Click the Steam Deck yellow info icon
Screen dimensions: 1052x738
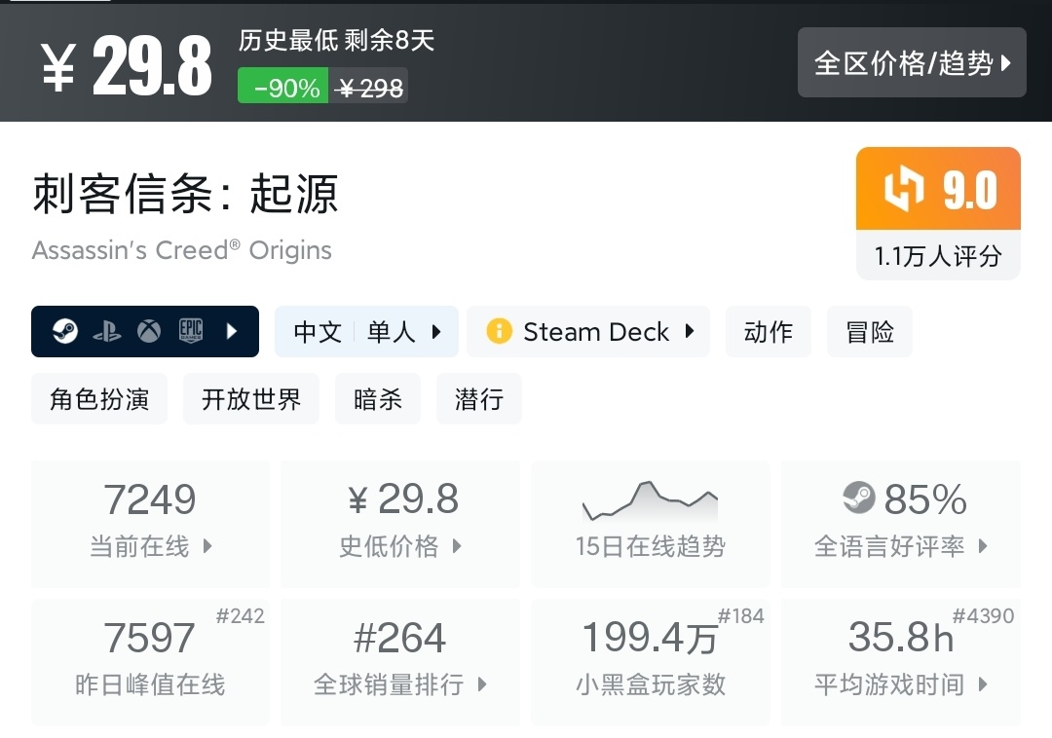click(499, 332)
